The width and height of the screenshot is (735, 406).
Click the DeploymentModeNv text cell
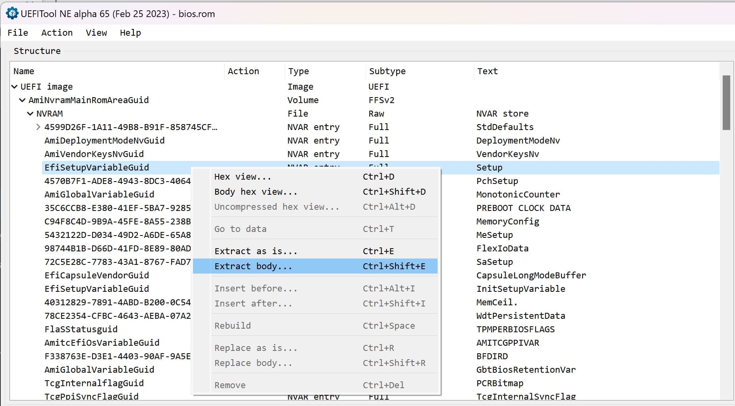click(x=518, y=140)
